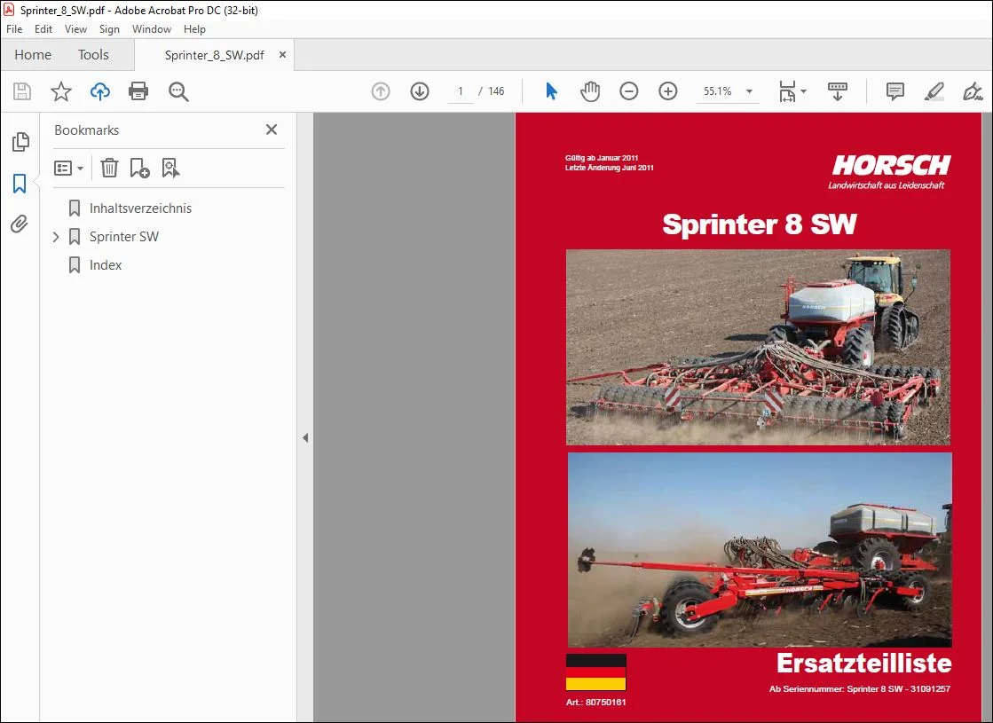The image size is (993, 723).
Task: Open the Index bookmark
Action: click(106, 265)
